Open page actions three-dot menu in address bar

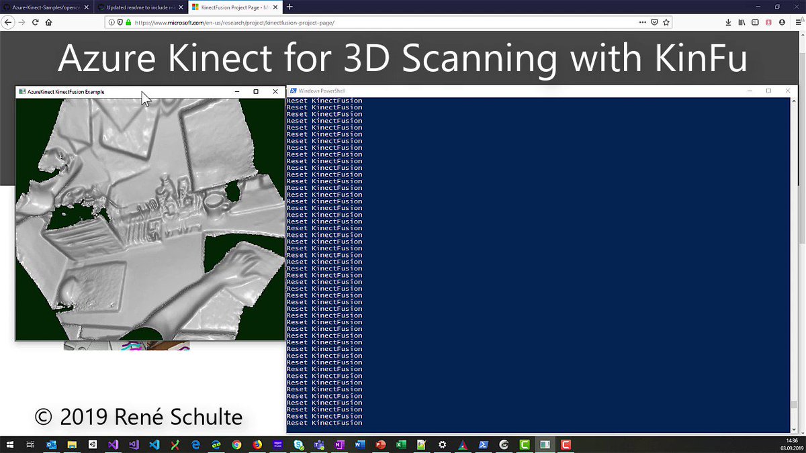(643, 22)
